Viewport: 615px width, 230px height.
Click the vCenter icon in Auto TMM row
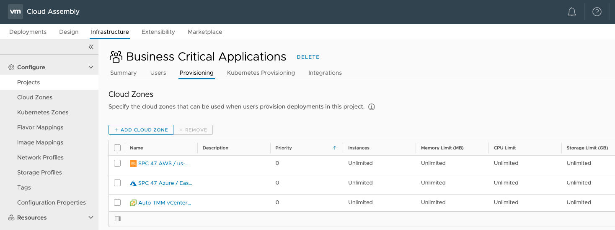point(133,203)
